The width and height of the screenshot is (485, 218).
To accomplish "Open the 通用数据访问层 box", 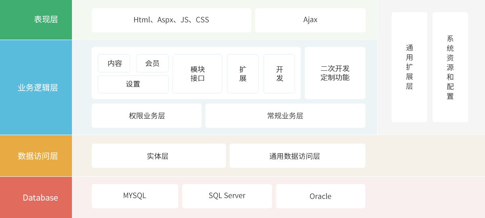I will tap(297, 156).
